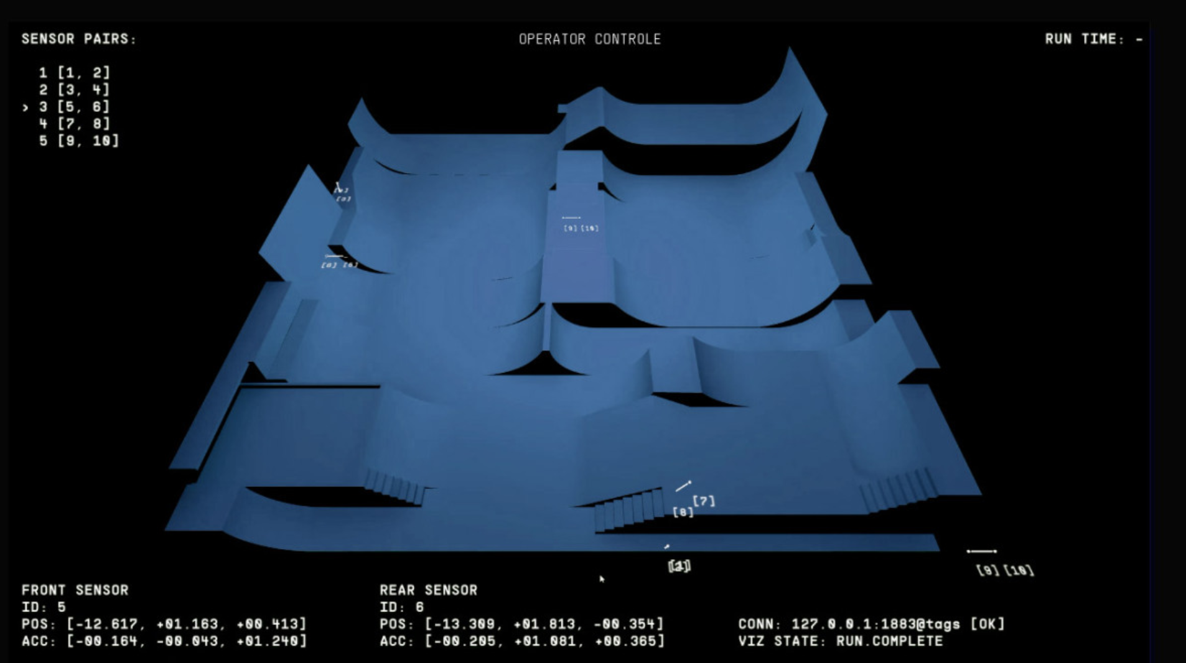1186x663 pixels.
Task: Click the [7] sensor marker label
Action: pos(704,501)
